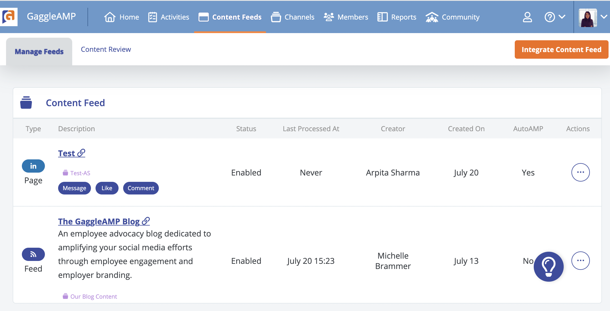
Task: Open actions menu for The GaggleAMP Blog
Action: click(580, 261)
